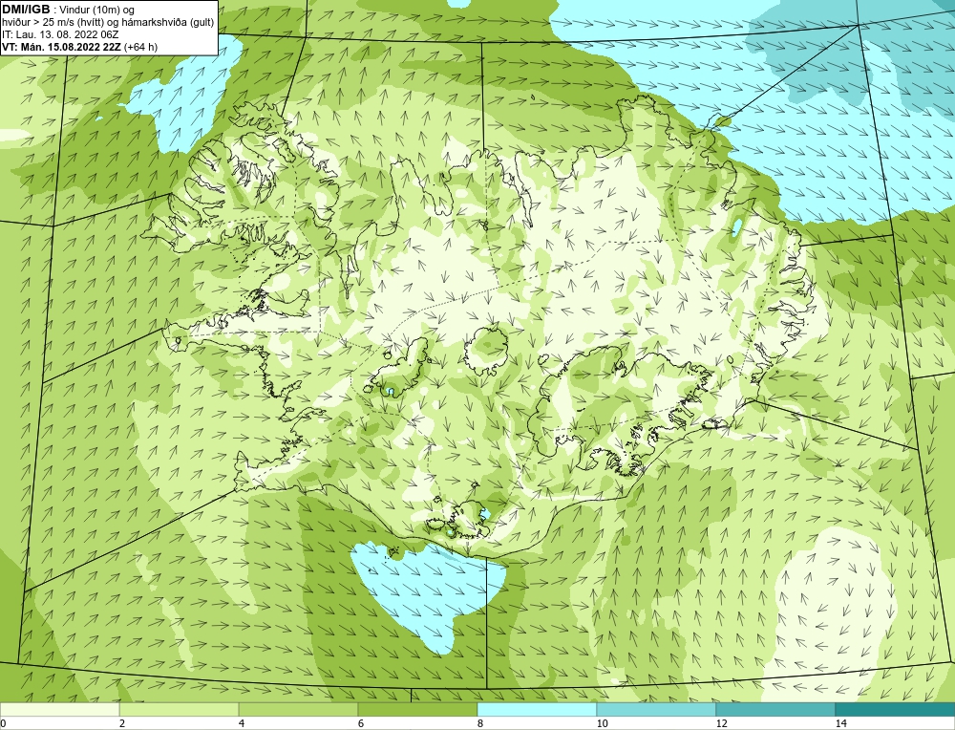
Task: Click the 10–12 m/s cyan legend swatch
Action: click(x=657, y=709)
